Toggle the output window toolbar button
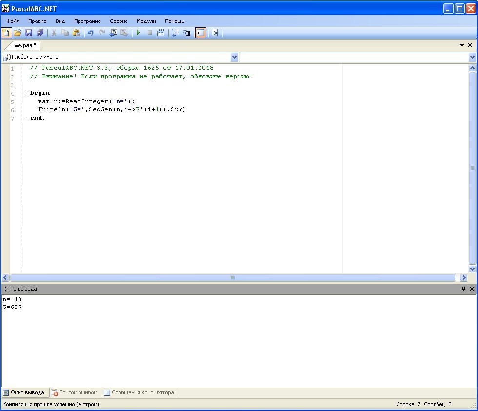This screenshot has height=411, width=478. click(200, 33)
